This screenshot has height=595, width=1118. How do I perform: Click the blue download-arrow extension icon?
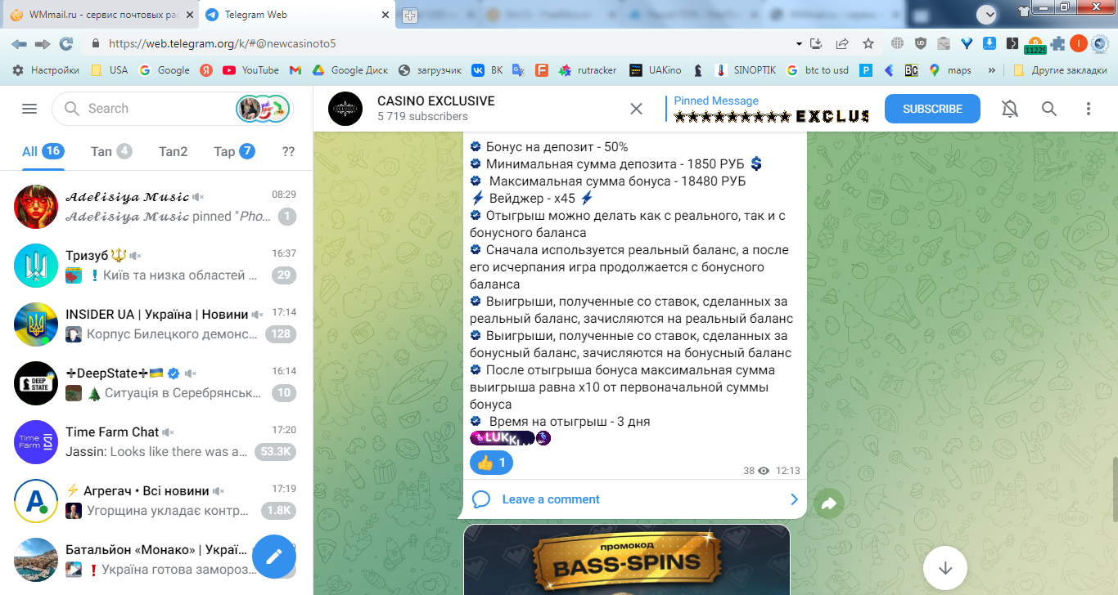pyautogui.click(x=990, y=43)
